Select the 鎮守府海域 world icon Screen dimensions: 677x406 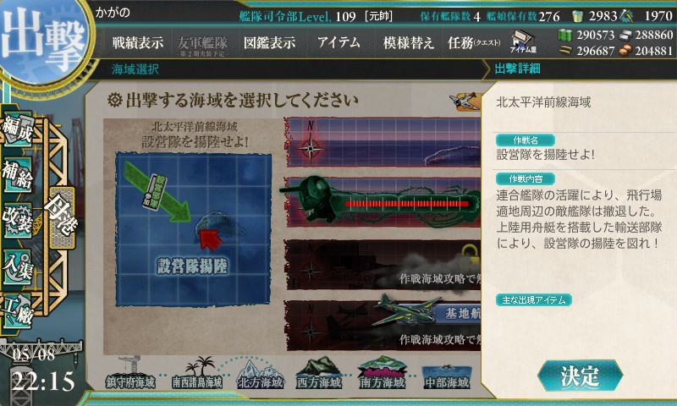pos(130,373)
